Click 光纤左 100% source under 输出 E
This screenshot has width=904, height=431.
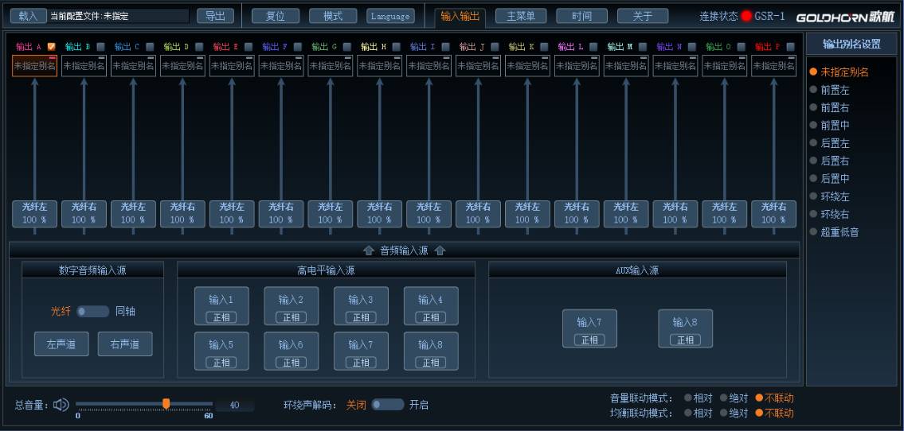pos(232,213)
